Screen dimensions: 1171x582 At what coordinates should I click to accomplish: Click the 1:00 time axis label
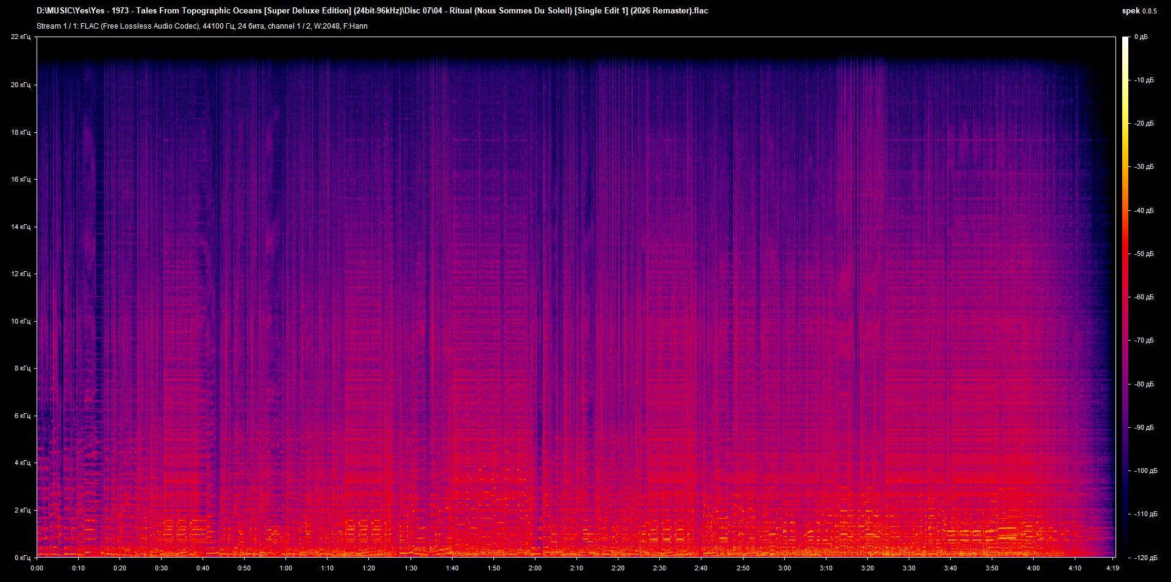[285, 568]
